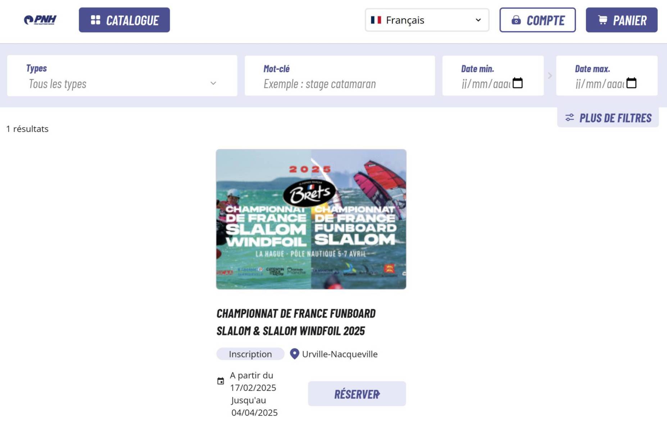
Task: Click the Réserver button
Action: point(357,394)
